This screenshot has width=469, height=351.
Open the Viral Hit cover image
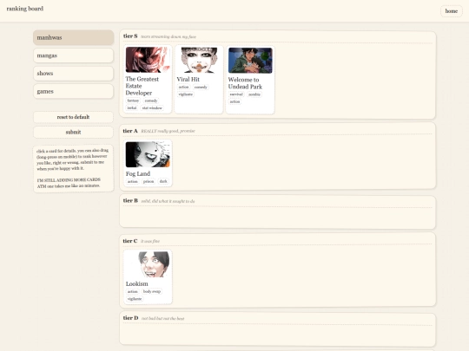pyautogui.click(x=199, y=60)
